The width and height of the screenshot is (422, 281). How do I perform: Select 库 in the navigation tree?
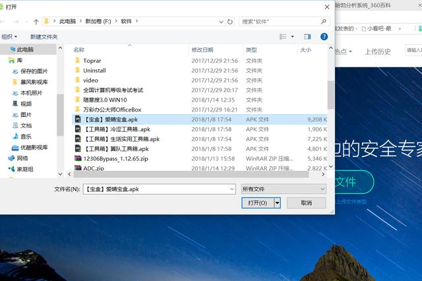tap(16, 60)
